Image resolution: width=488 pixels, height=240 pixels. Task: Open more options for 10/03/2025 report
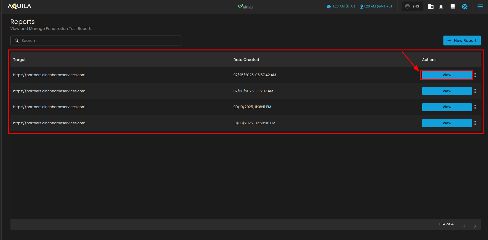(475, 123)
